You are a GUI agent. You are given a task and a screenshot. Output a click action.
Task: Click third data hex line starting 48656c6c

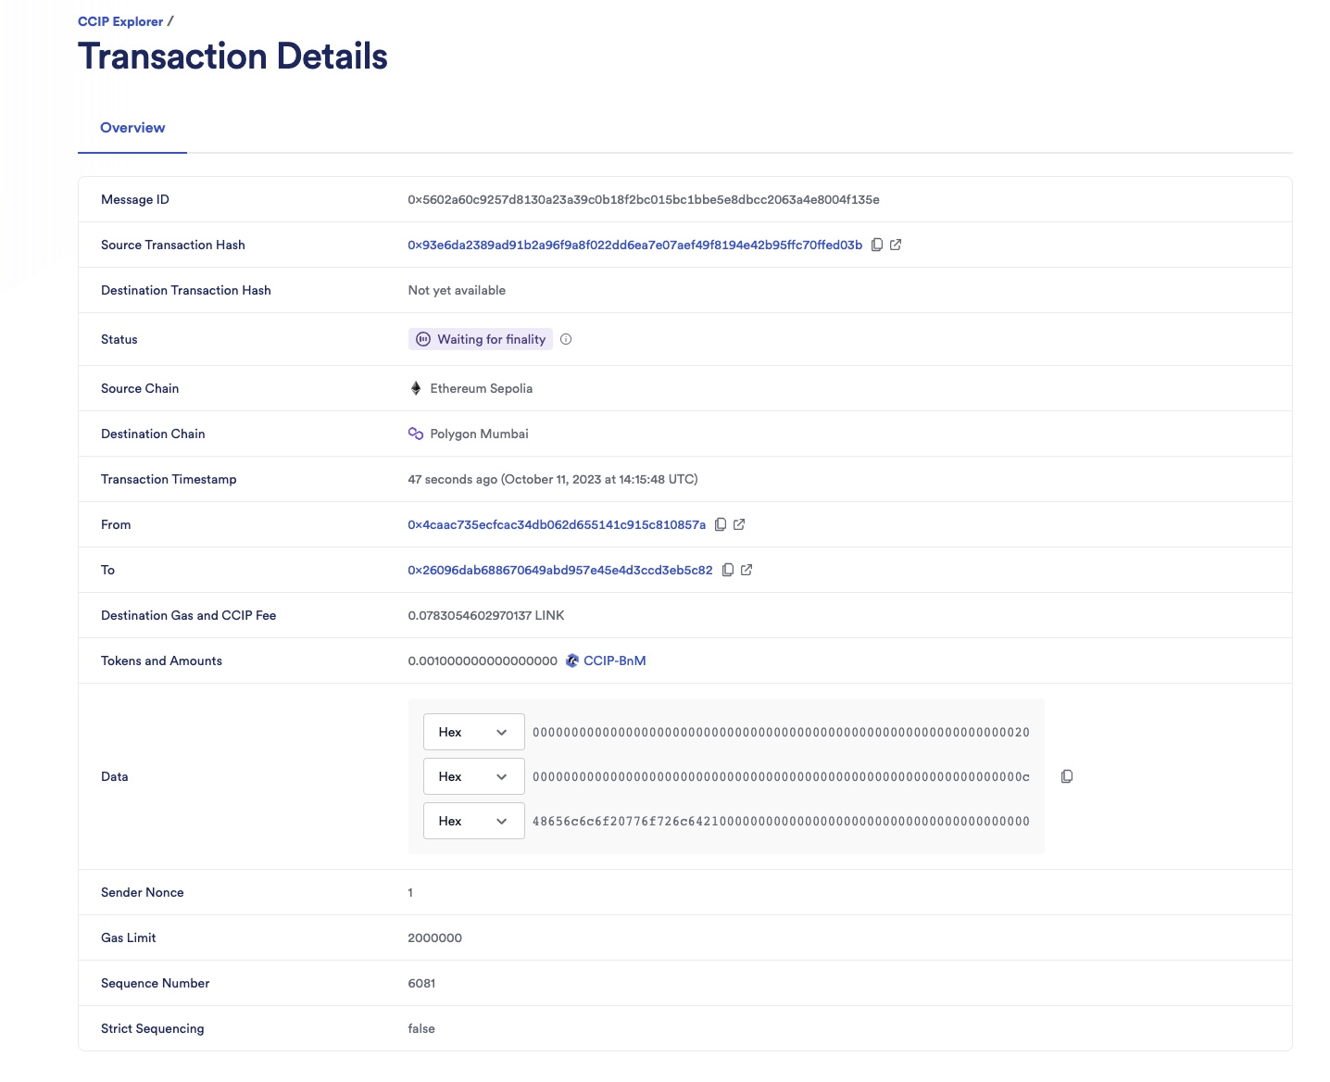(781, 821)
